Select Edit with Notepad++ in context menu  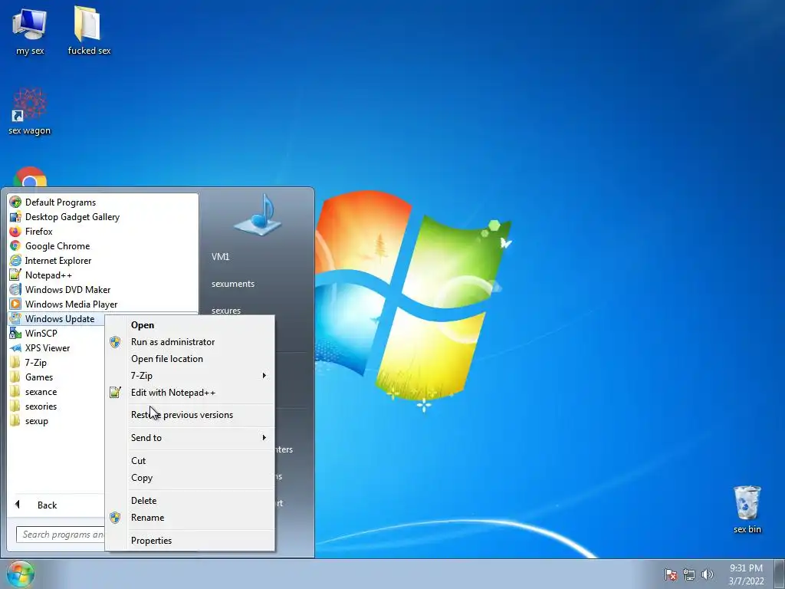[x=190, y=393]
